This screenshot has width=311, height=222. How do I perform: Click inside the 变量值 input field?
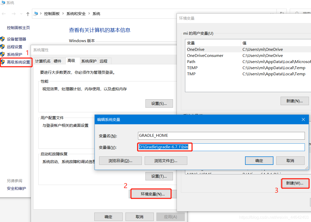point(217,147)
